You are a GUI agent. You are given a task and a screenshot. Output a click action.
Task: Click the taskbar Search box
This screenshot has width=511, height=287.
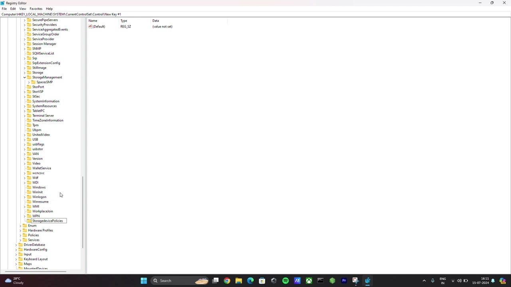(x=180, y=281)
